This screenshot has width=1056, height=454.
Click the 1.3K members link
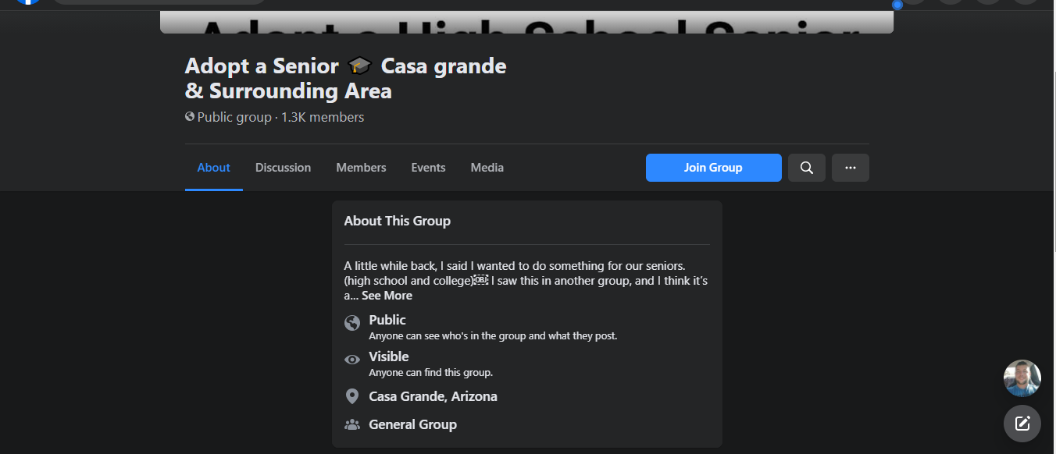point(323,117)
